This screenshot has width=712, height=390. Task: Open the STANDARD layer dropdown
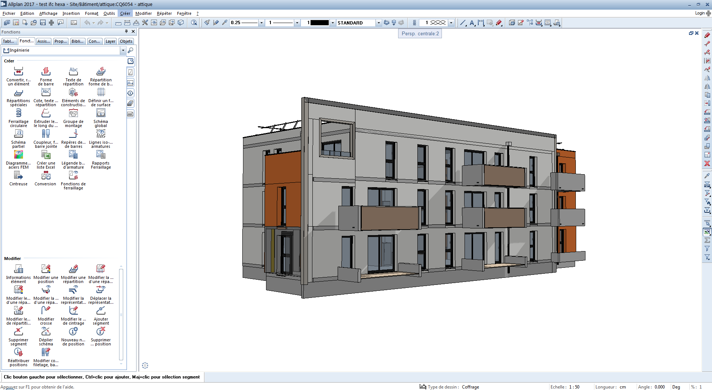[x=378, y=23]
